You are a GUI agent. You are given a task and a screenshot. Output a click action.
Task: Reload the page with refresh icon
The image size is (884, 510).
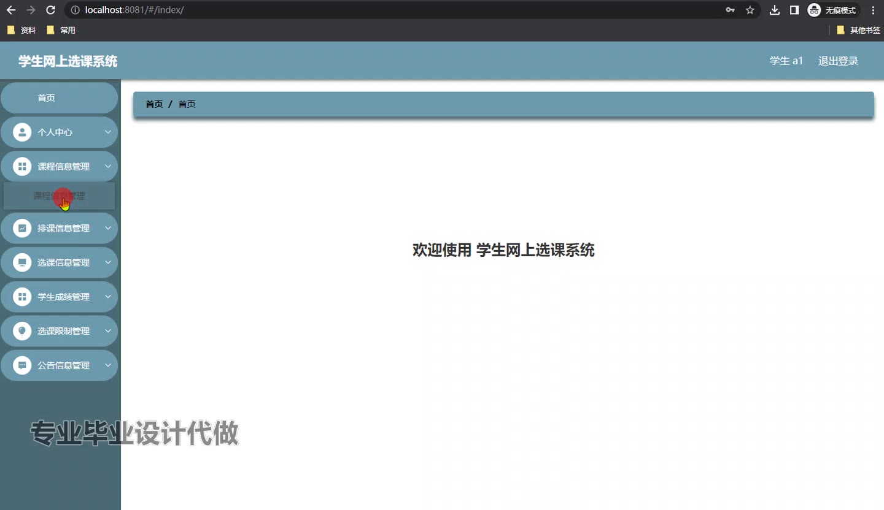tap(51, 10)
